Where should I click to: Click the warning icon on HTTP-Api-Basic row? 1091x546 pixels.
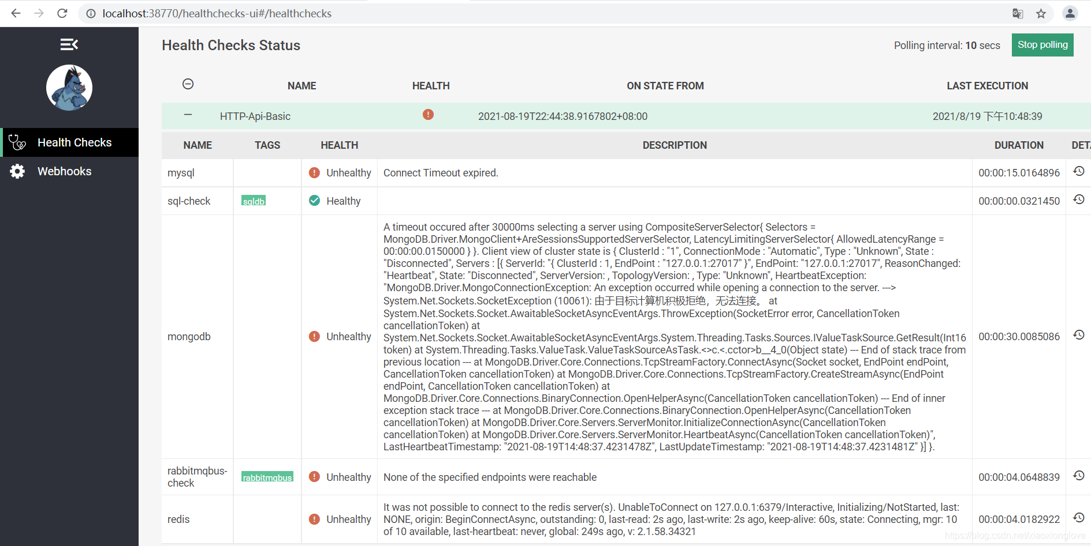[x=427, y=115]
